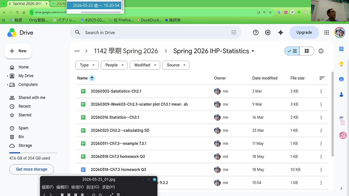Expand My Drive tree in sidebar
Viewport: 349px width, 196px height.
[x=8, y=76]
